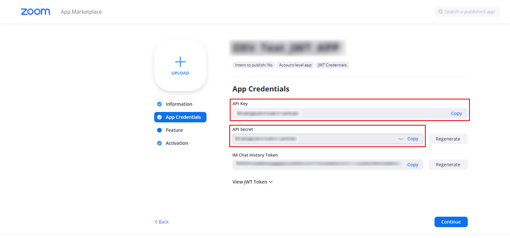
Task: Select the App Credentials step
Action: click(180, 117)
